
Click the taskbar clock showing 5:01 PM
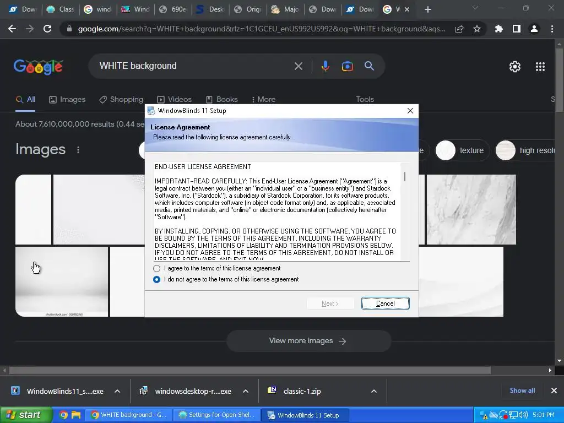pos(544,415)
